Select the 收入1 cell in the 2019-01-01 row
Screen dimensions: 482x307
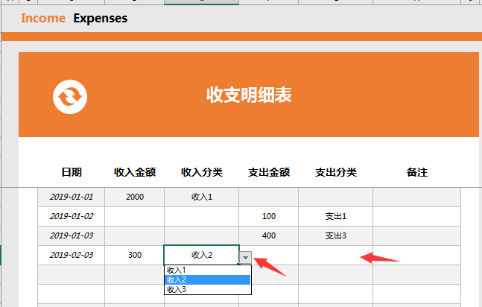[202, 197]
